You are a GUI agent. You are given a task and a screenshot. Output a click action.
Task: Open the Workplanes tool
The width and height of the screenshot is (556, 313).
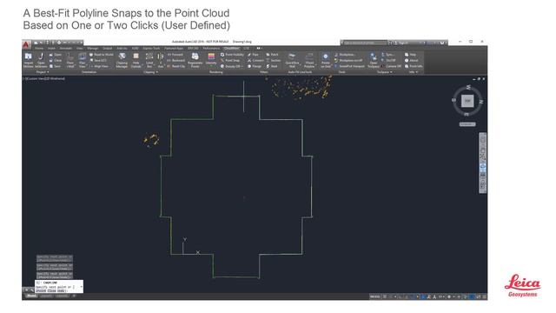(x=345, y=55)
